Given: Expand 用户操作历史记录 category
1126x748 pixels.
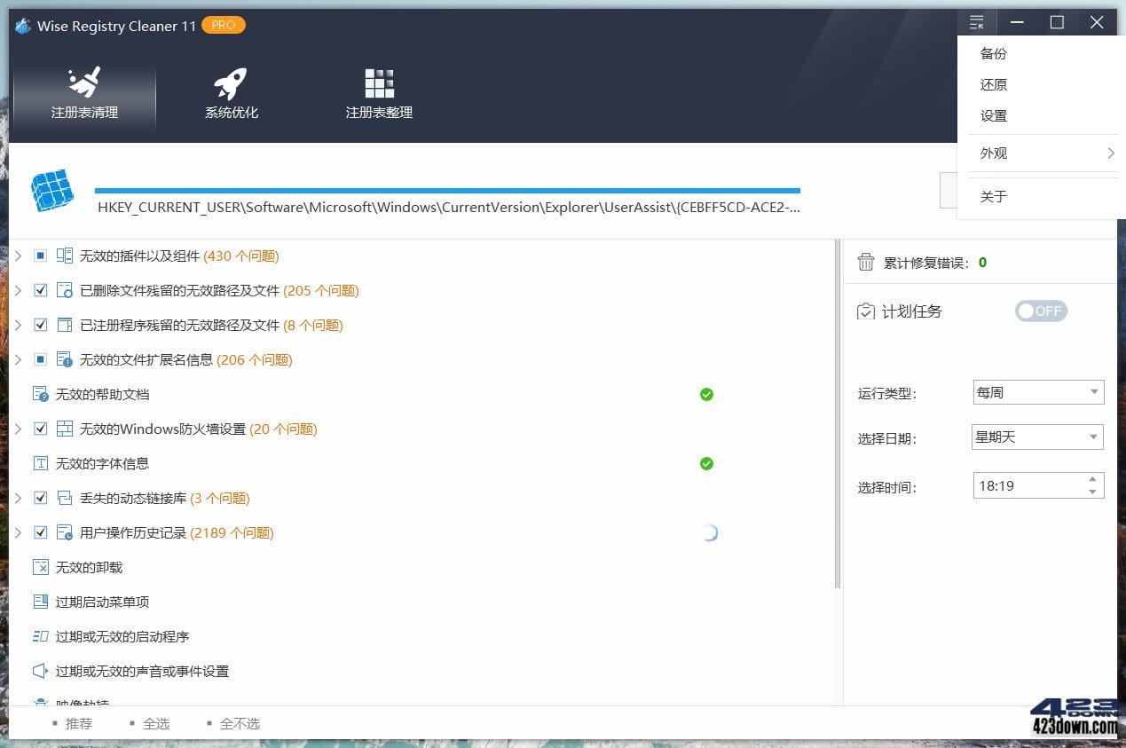Looking at the screenshot, I should point(18,532).
